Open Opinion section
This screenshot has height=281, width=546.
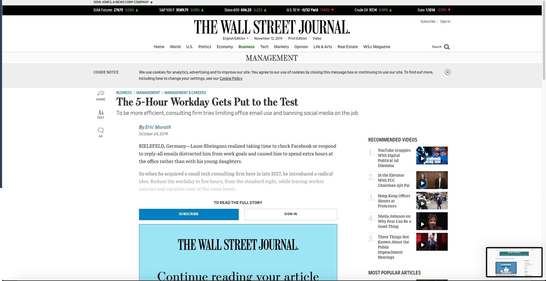[301, 47]
